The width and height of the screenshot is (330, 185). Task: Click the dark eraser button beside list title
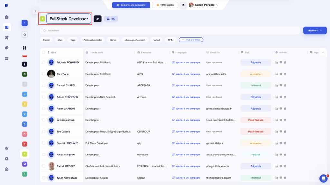point(97,19)
